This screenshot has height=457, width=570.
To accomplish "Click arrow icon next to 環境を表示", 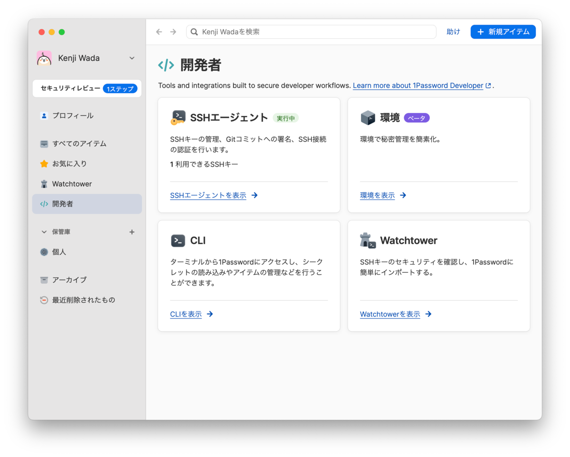I will 403,195.
